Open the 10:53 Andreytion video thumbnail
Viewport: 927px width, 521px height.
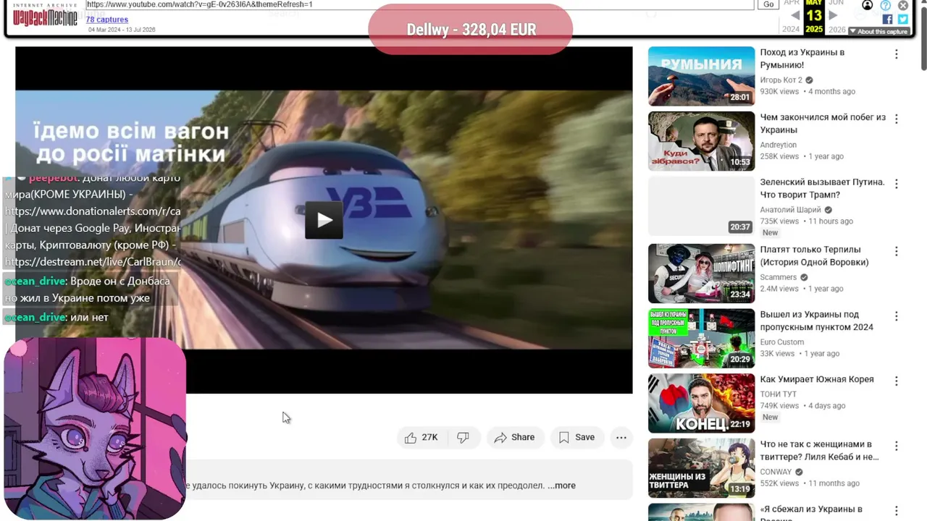click(x=701, y=141)
